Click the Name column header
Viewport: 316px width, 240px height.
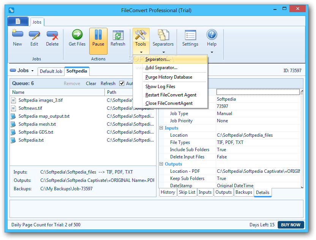pos(57,92)
